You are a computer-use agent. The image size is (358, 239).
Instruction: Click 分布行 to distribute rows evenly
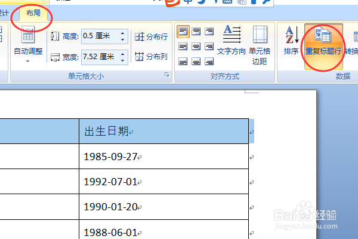[151, 36]
